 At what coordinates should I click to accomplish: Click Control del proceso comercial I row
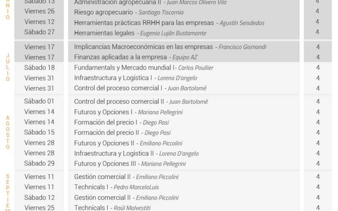(140, 88)
